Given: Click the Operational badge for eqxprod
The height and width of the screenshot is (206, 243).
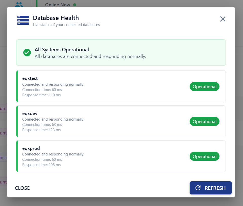Looking at the screenshot, I should pos(204,156).
